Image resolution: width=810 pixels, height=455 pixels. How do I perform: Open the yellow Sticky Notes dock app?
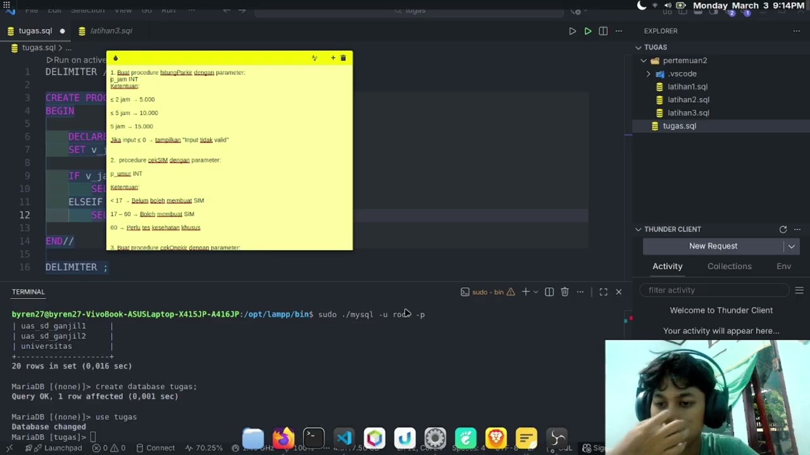pos(526,438)
